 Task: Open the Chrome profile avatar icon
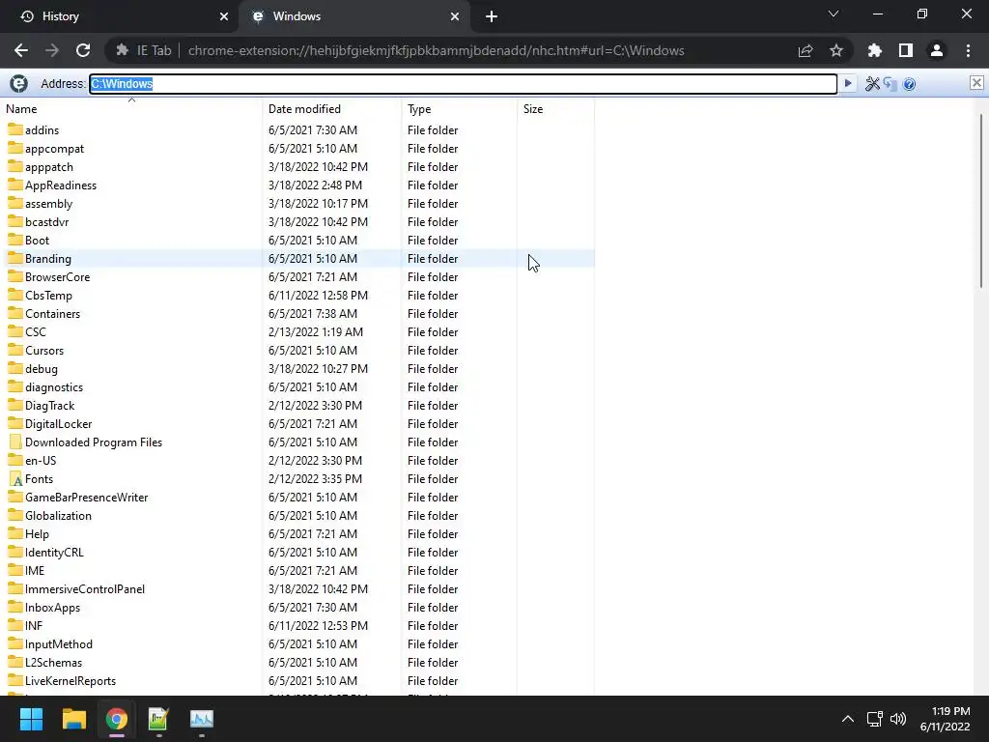(x=936, y=50)
